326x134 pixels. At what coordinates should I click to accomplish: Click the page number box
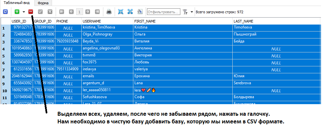point(79,12)
